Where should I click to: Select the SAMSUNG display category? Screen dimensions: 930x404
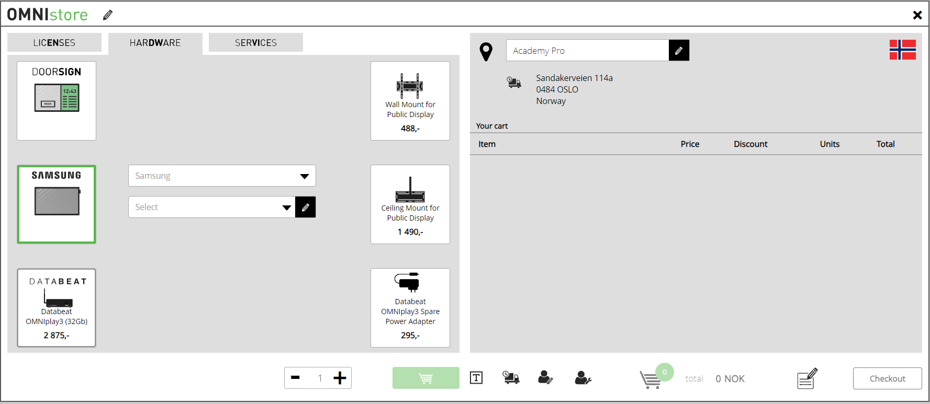[x=57, y=204]
